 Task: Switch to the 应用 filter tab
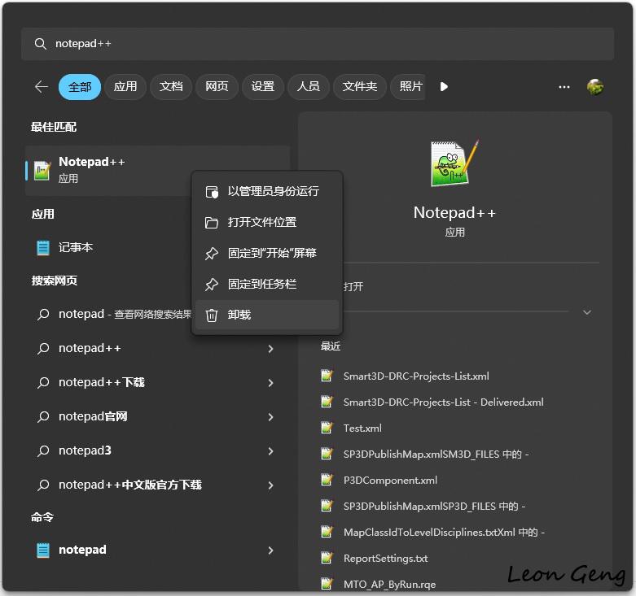[x=125, y=87]
